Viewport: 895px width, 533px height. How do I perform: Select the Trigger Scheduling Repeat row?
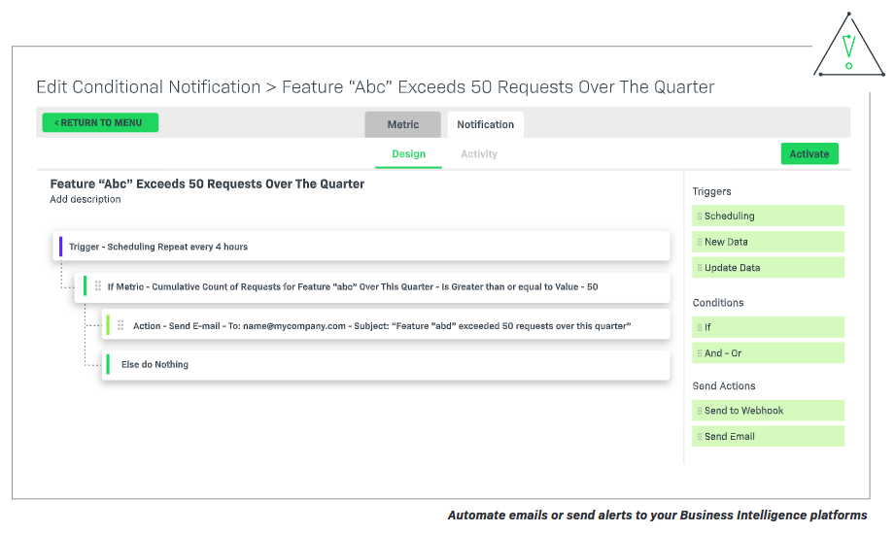point(361,247)
